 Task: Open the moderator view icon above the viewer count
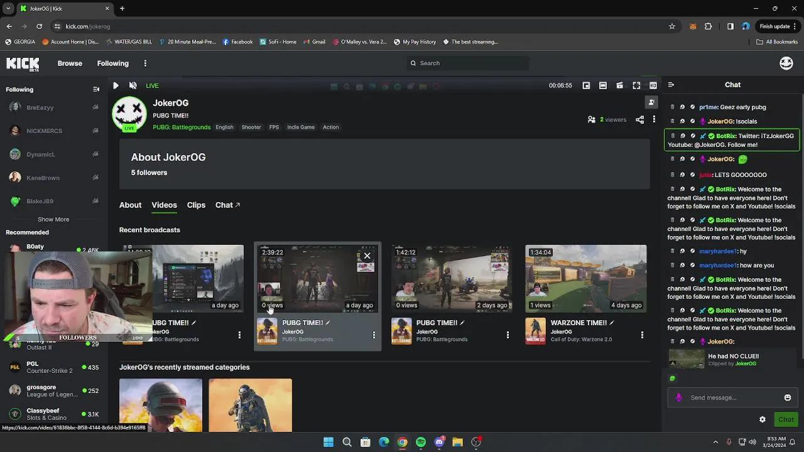point(651,102)
